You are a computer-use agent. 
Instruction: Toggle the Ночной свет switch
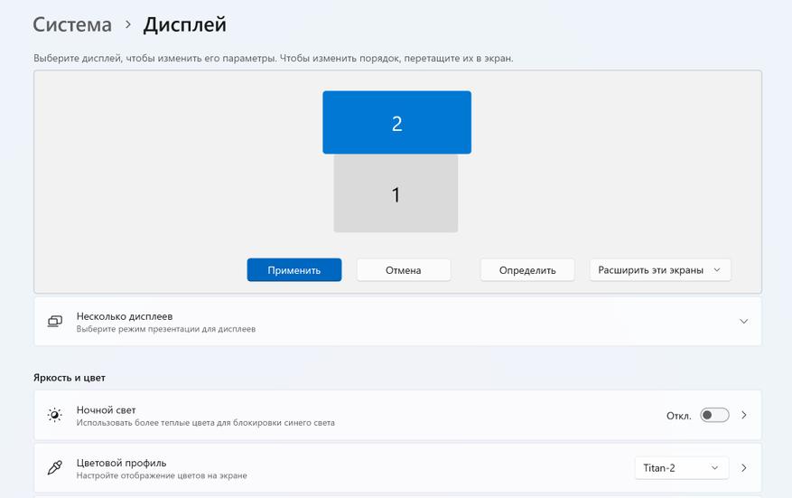(714, 415)
